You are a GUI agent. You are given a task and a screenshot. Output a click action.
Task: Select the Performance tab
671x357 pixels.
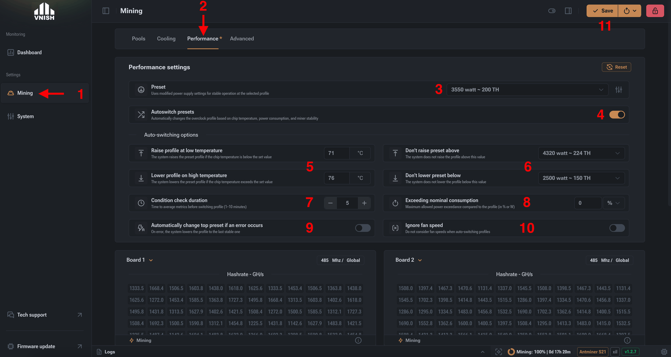(x=203, y=39)
